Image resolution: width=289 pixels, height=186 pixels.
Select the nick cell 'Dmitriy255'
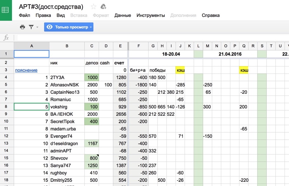click(x=67, y=180)
